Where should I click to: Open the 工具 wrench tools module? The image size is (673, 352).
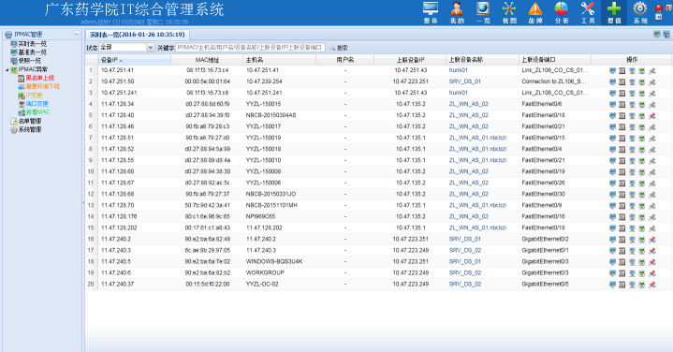[x=588, y=12]
